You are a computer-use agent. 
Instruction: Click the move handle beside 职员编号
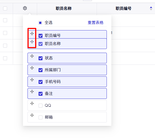tap(32, 34)
